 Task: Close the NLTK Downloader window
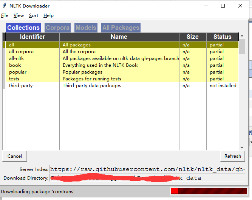coord(240,6)
